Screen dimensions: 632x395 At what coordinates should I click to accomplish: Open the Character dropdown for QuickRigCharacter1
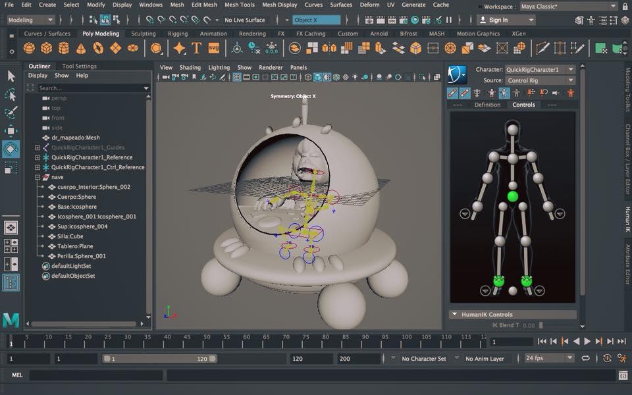coord(540,70)
